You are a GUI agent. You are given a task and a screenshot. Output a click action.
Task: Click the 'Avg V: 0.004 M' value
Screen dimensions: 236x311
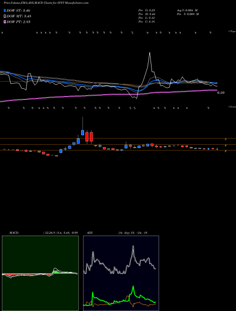point(187,10)
